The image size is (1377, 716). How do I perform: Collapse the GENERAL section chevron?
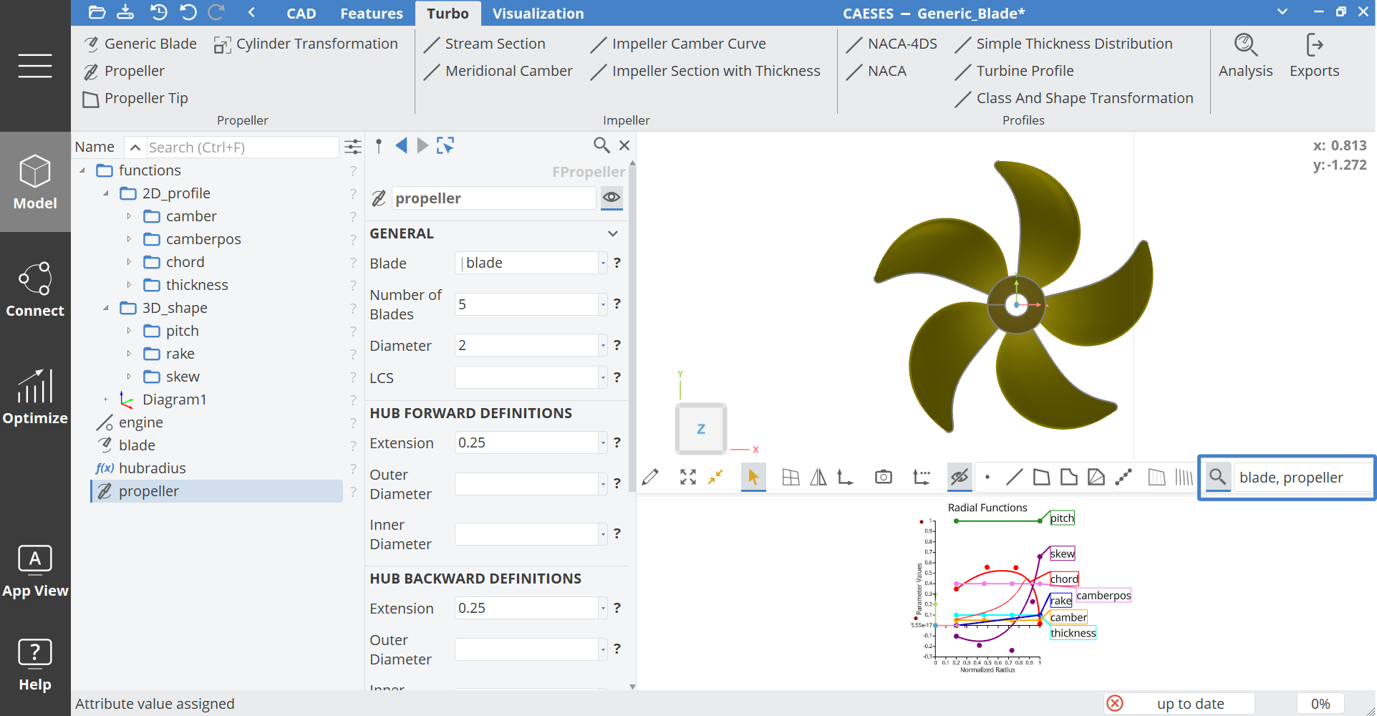(613, 233)
